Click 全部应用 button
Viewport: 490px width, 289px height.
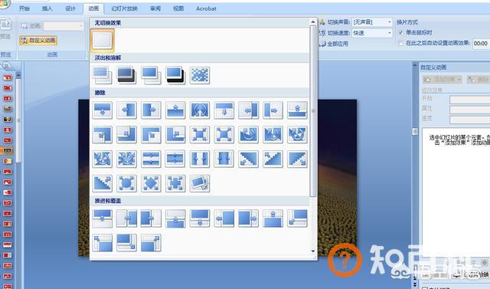tap(334, 44)
